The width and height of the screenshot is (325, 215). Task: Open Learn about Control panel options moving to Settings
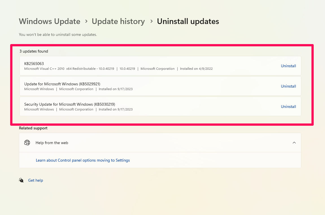pos(83,160)
